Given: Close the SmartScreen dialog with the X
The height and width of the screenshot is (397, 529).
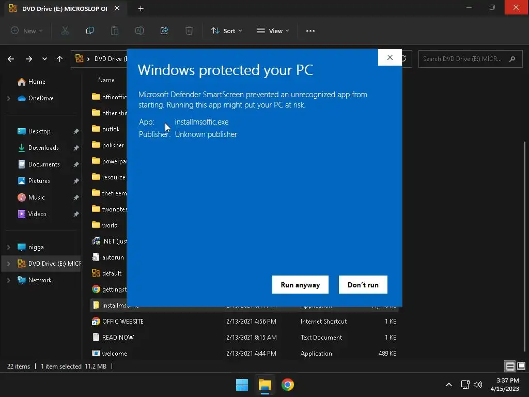Looking at the screenshot, I should [x=390, y=57].
